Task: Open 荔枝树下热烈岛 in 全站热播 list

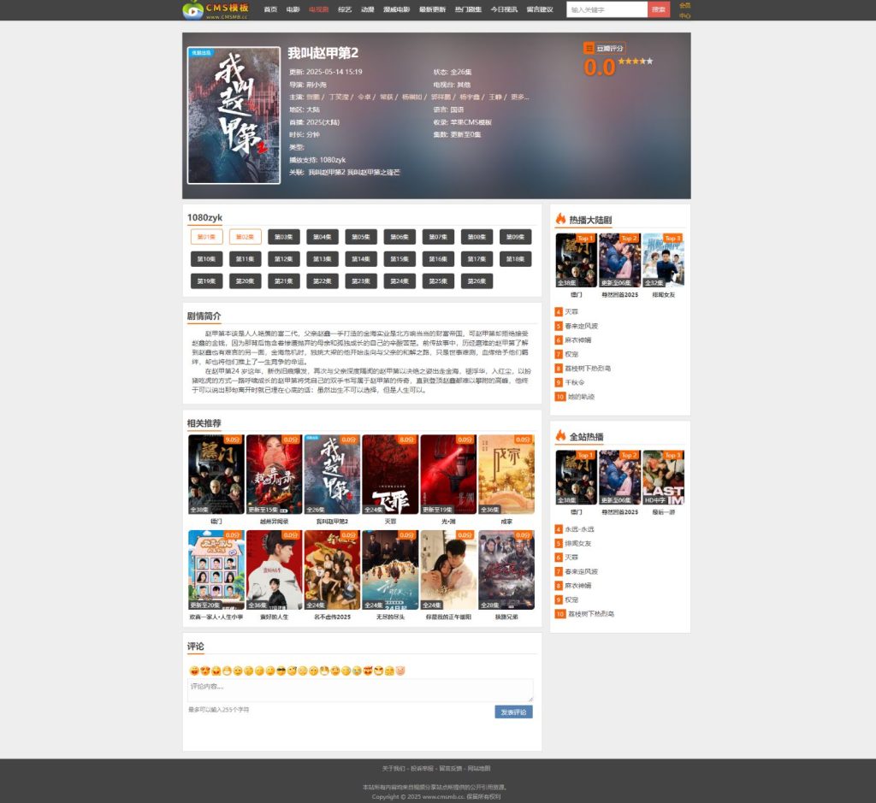Action: (x=591, y=614)
